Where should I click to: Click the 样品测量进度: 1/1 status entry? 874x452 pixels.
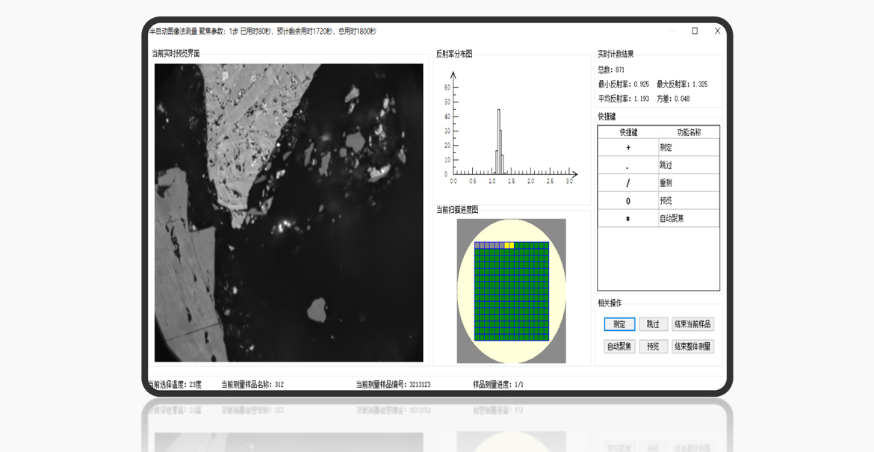point(498,385)
